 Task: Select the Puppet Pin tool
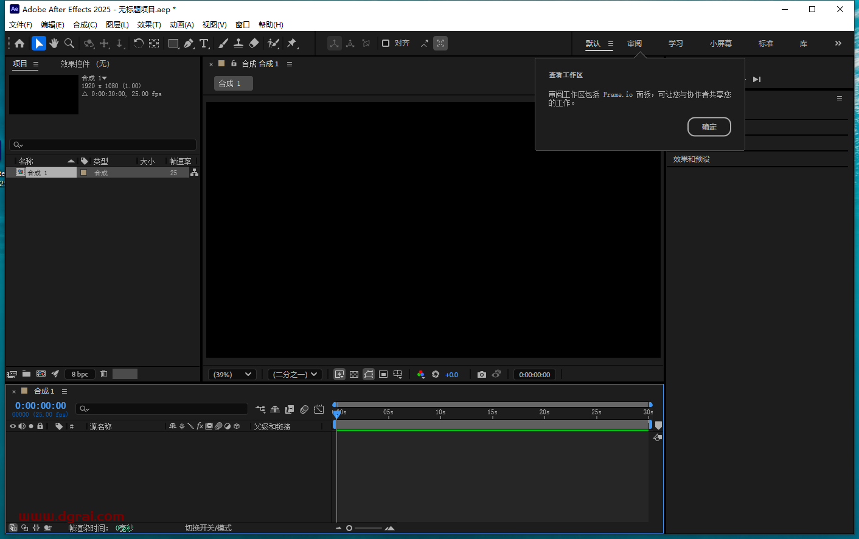pyautogui.click(x=292, y=43)
